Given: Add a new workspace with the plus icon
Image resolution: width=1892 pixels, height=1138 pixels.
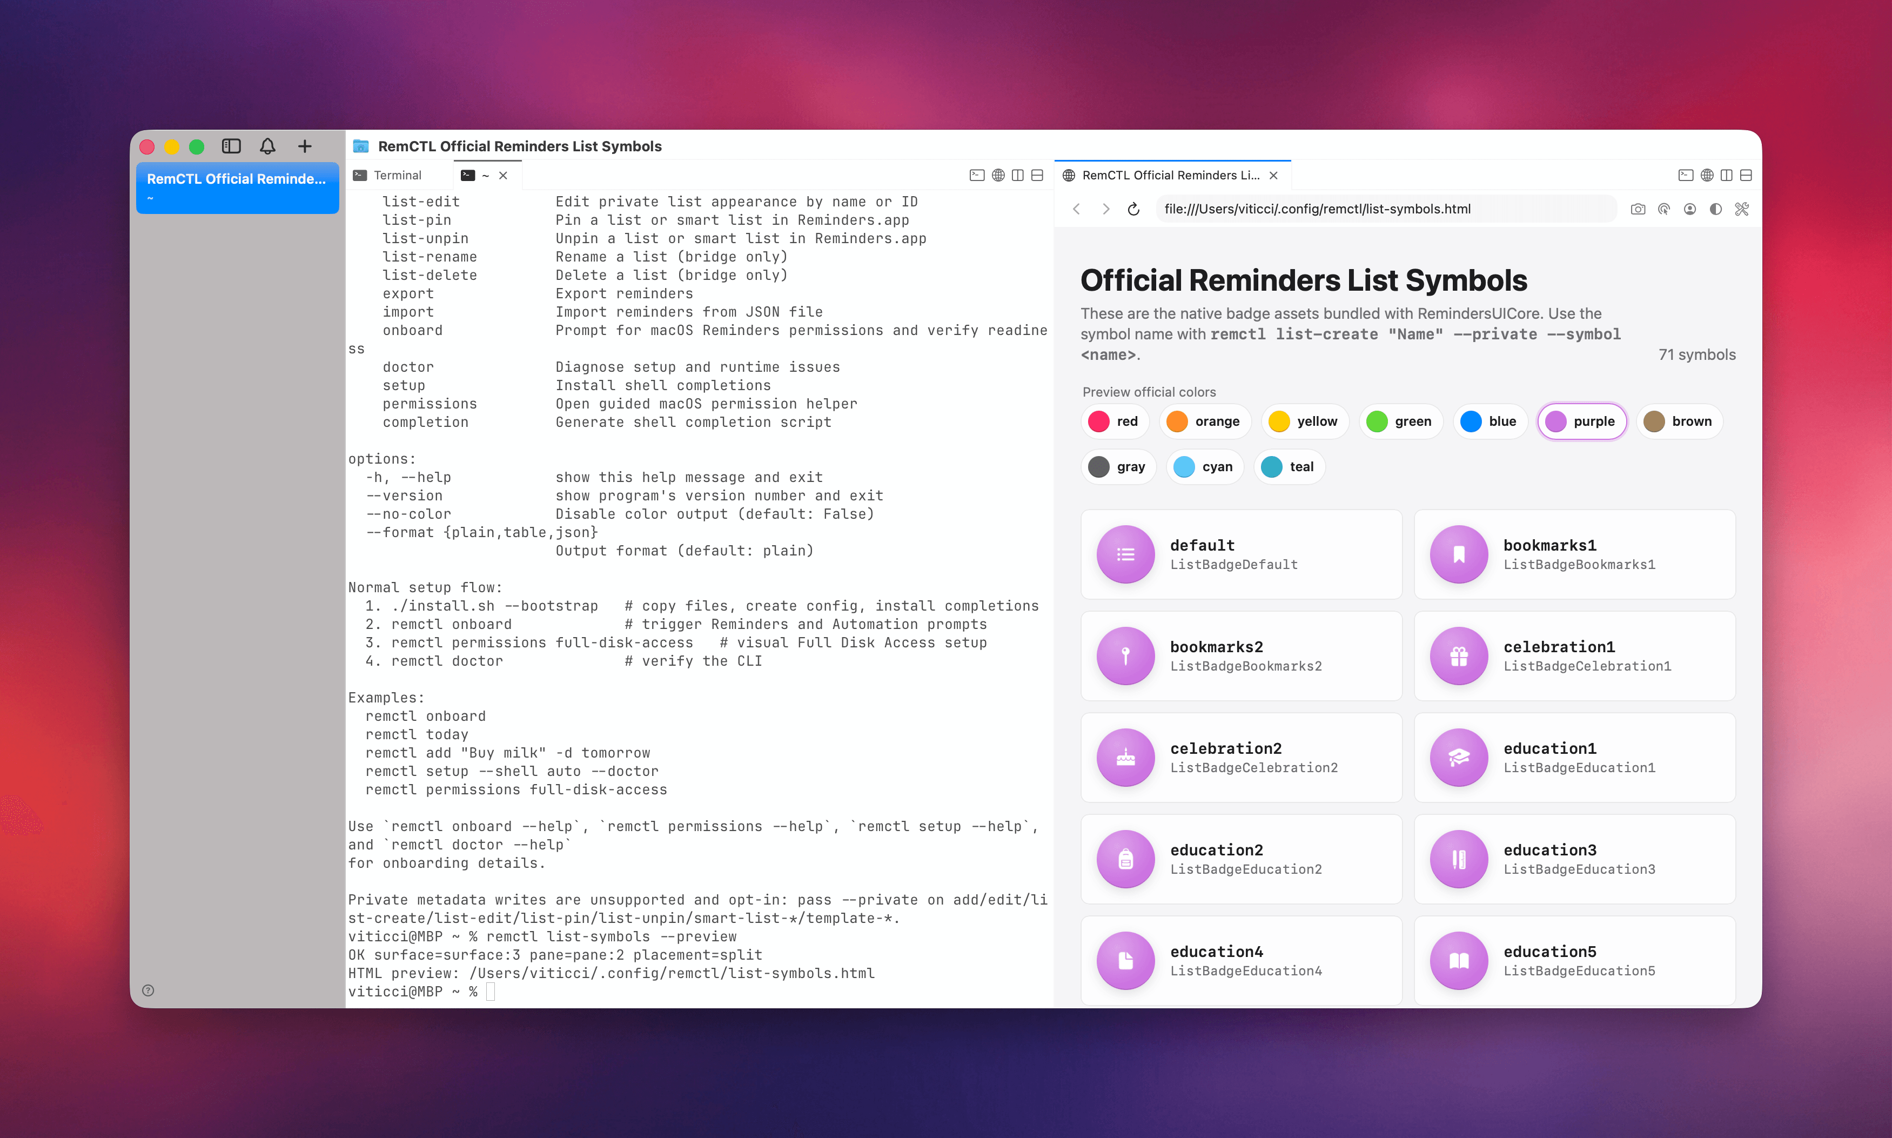Looking at the screenshot, I should click(x=305, y=146).
